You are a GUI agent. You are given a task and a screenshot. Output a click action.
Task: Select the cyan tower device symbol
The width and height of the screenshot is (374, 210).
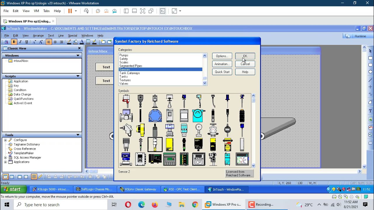(x=228, y=159)
